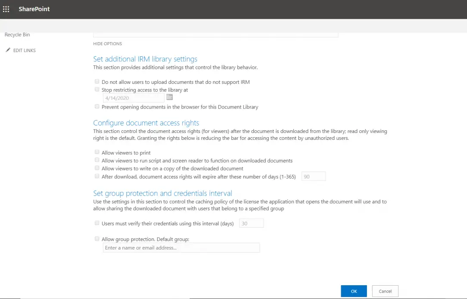
Task: Open the Office 365 app launcher
Action: [6, 9]
